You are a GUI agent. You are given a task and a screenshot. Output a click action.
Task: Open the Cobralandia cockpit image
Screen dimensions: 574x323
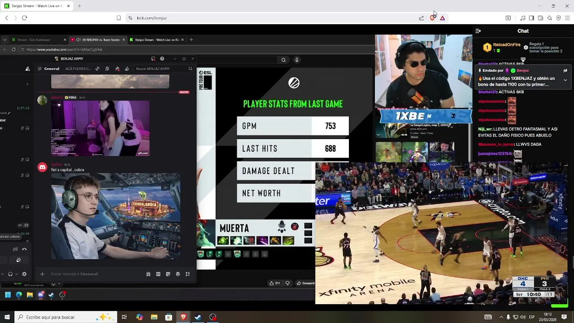(116, 216)
